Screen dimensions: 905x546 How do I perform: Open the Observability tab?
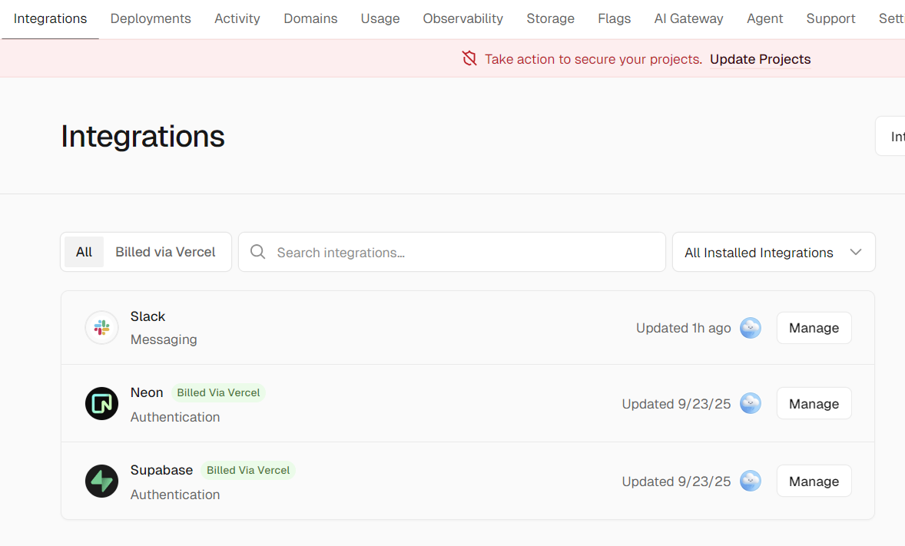(463, 18)
